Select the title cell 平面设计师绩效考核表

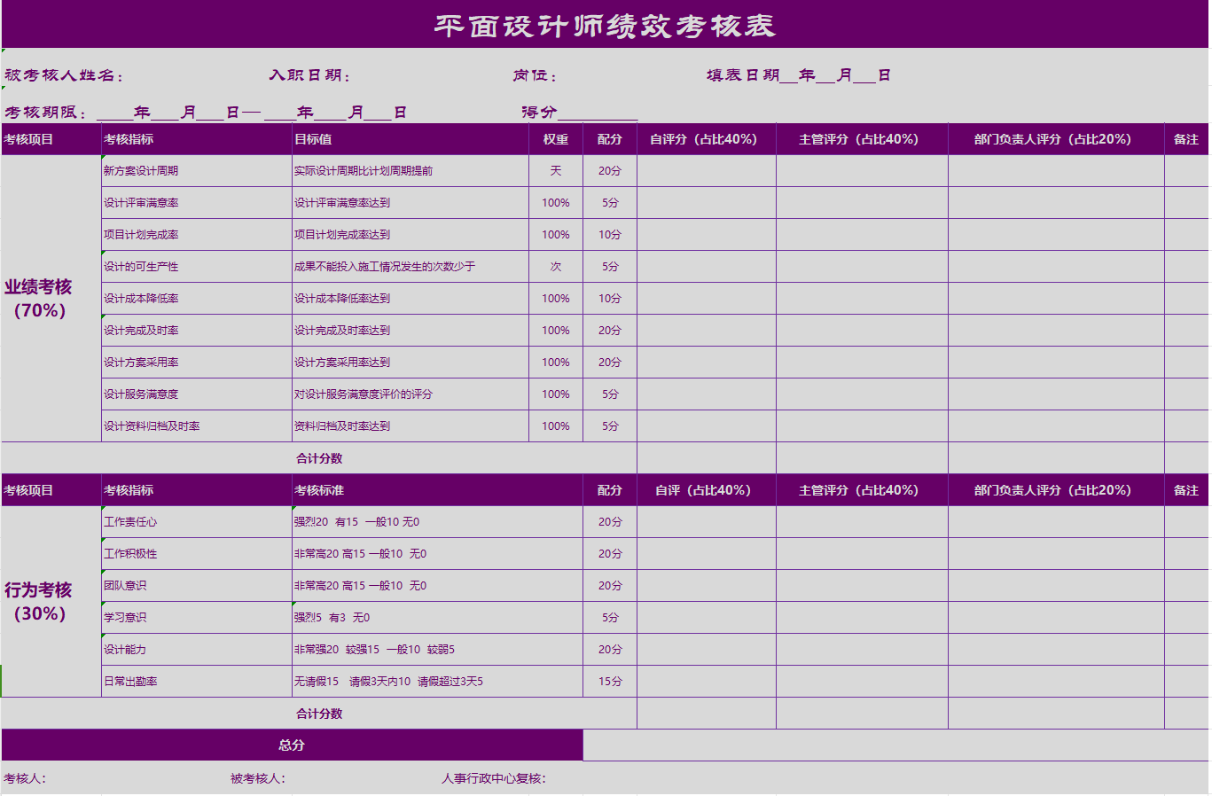click(605, 25)
